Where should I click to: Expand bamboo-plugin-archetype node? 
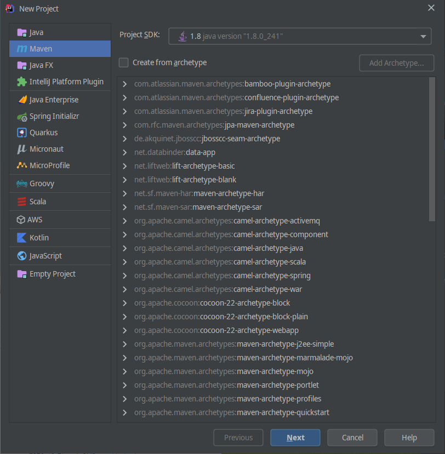124,84
